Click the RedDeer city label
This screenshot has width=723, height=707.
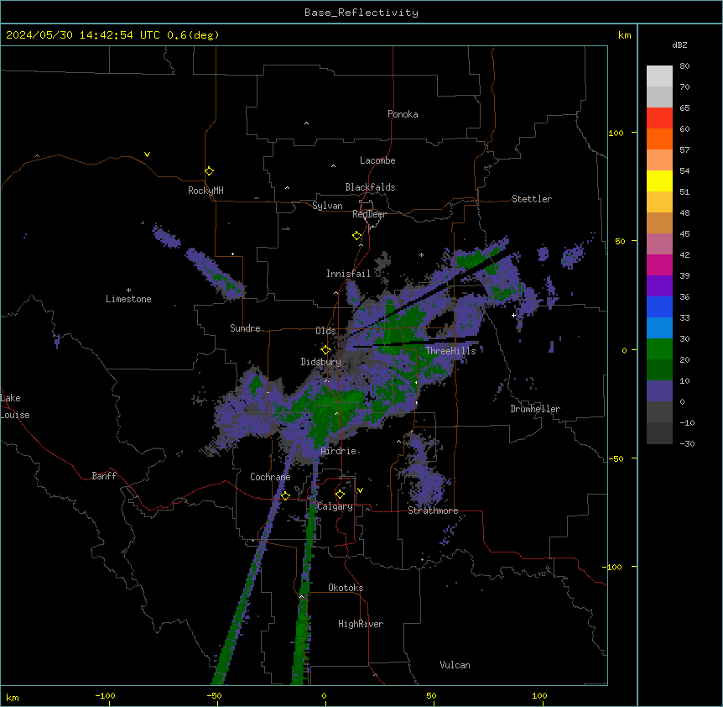[x=369, y=214]
